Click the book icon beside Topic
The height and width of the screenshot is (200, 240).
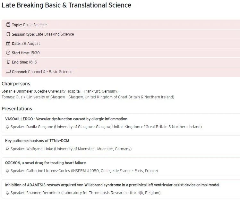coord(8,25)
